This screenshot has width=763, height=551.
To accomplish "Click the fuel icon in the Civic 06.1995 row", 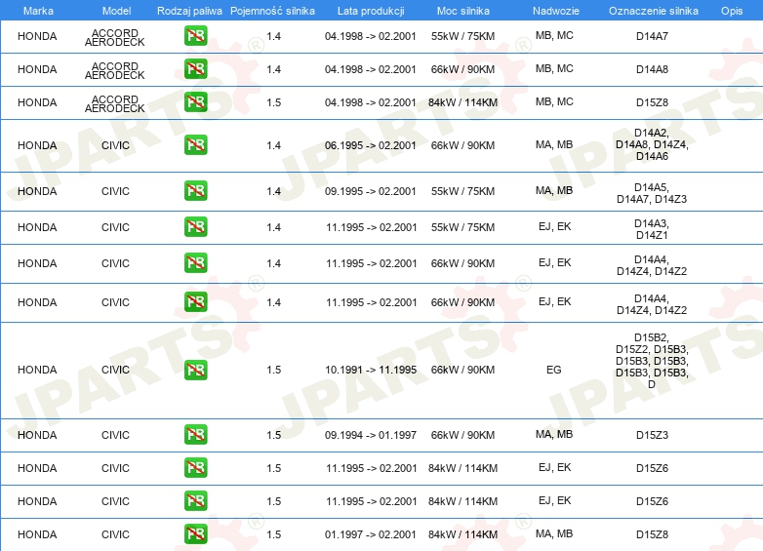I will point(195,145).
